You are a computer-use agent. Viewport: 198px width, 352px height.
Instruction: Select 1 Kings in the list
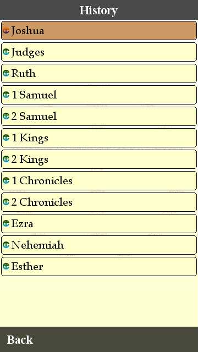point(99,138)
